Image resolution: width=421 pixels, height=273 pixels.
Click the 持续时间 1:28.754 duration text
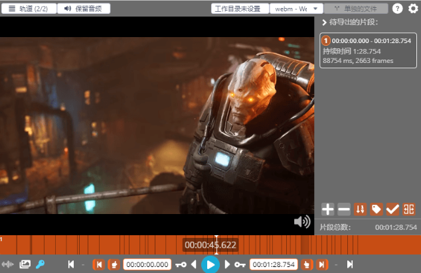[352, 51]
